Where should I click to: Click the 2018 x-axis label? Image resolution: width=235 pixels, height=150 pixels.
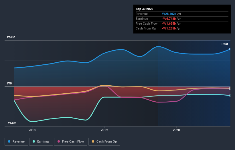[32, 130]
